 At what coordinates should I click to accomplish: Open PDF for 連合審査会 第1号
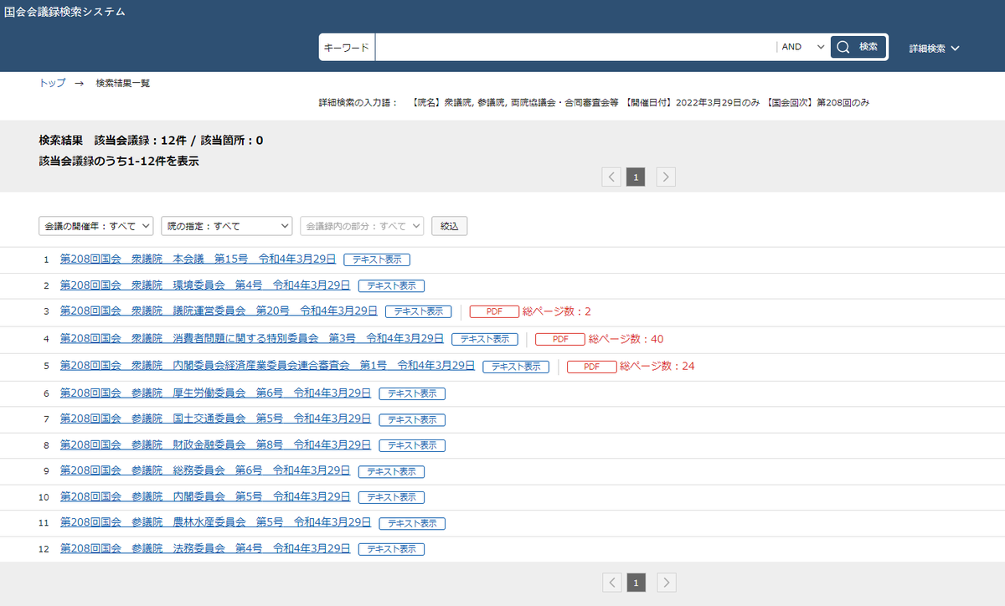point(591,367)
